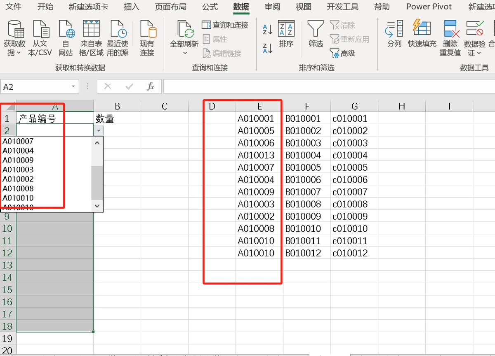Click scroll-up arrow of dropdown list
The width and height of the screenshot is (495, 356).
(x=97, y=143)
